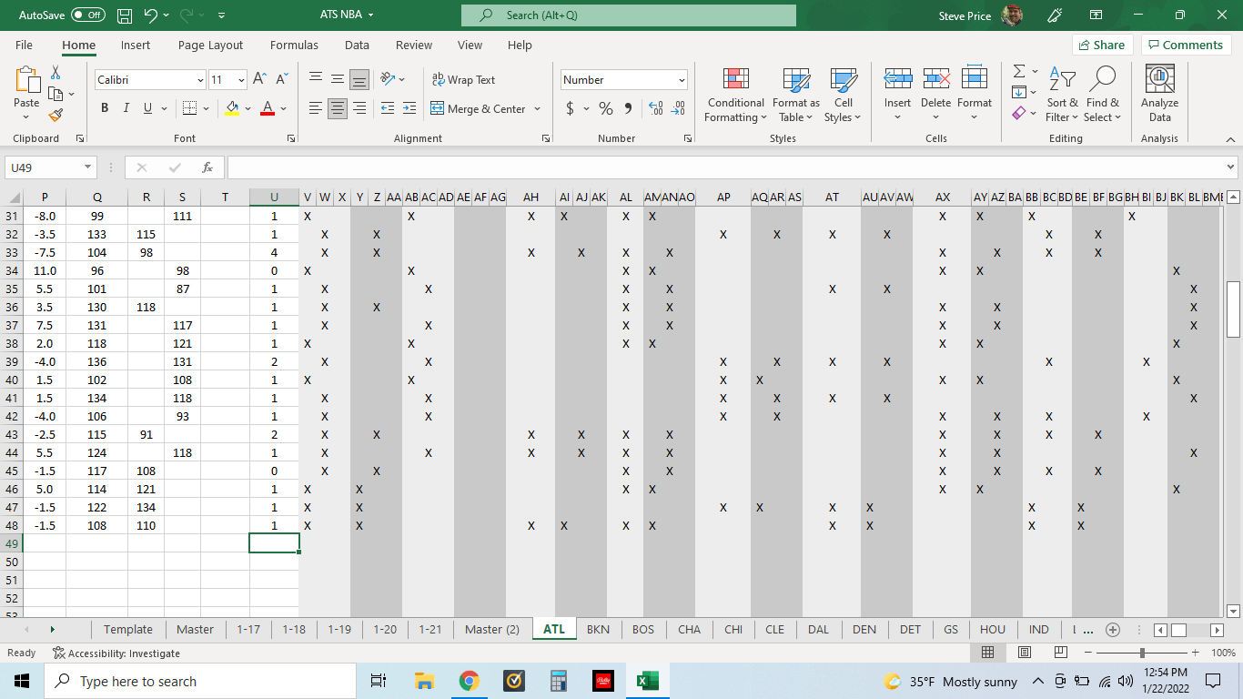Toggle Center horizontal alignment
Image resolution: width=1243 pixels, height=699 pixels.
coord(338,108)
